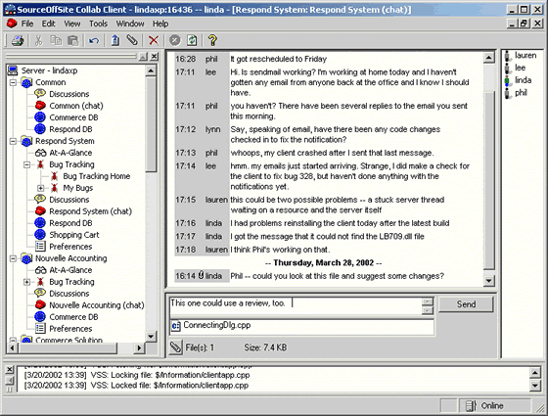The height and width of the screenshot is (416, 548).
Task: Click the tree panel scroll down arrow
Action: tap(151, 337)
